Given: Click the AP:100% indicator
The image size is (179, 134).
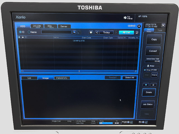Looking at the screenshot, I should point(143,16).
